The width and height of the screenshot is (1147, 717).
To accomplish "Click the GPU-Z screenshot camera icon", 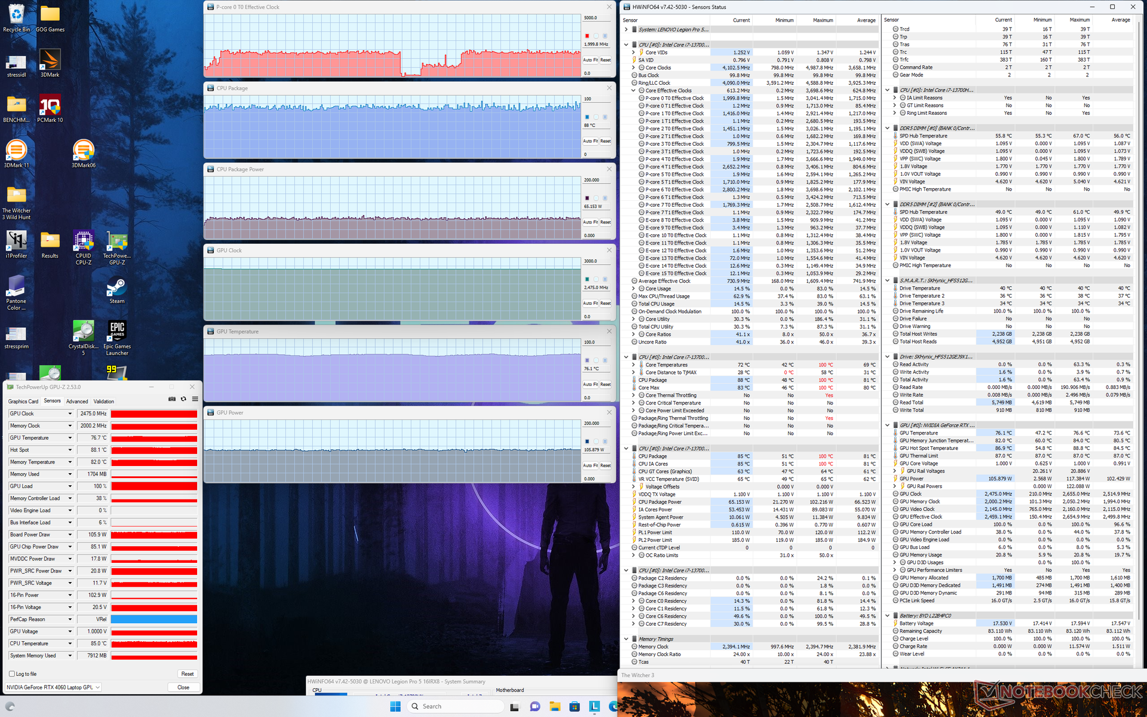I will (x=172, y=399).
